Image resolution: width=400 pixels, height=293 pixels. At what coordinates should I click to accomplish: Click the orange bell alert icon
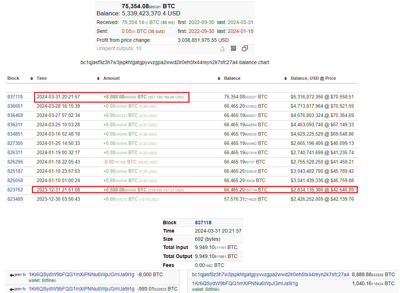point(222,49)
